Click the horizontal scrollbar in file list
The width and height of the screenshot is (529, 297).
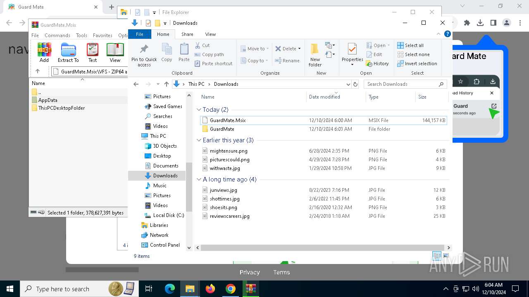tap(323, 247)
